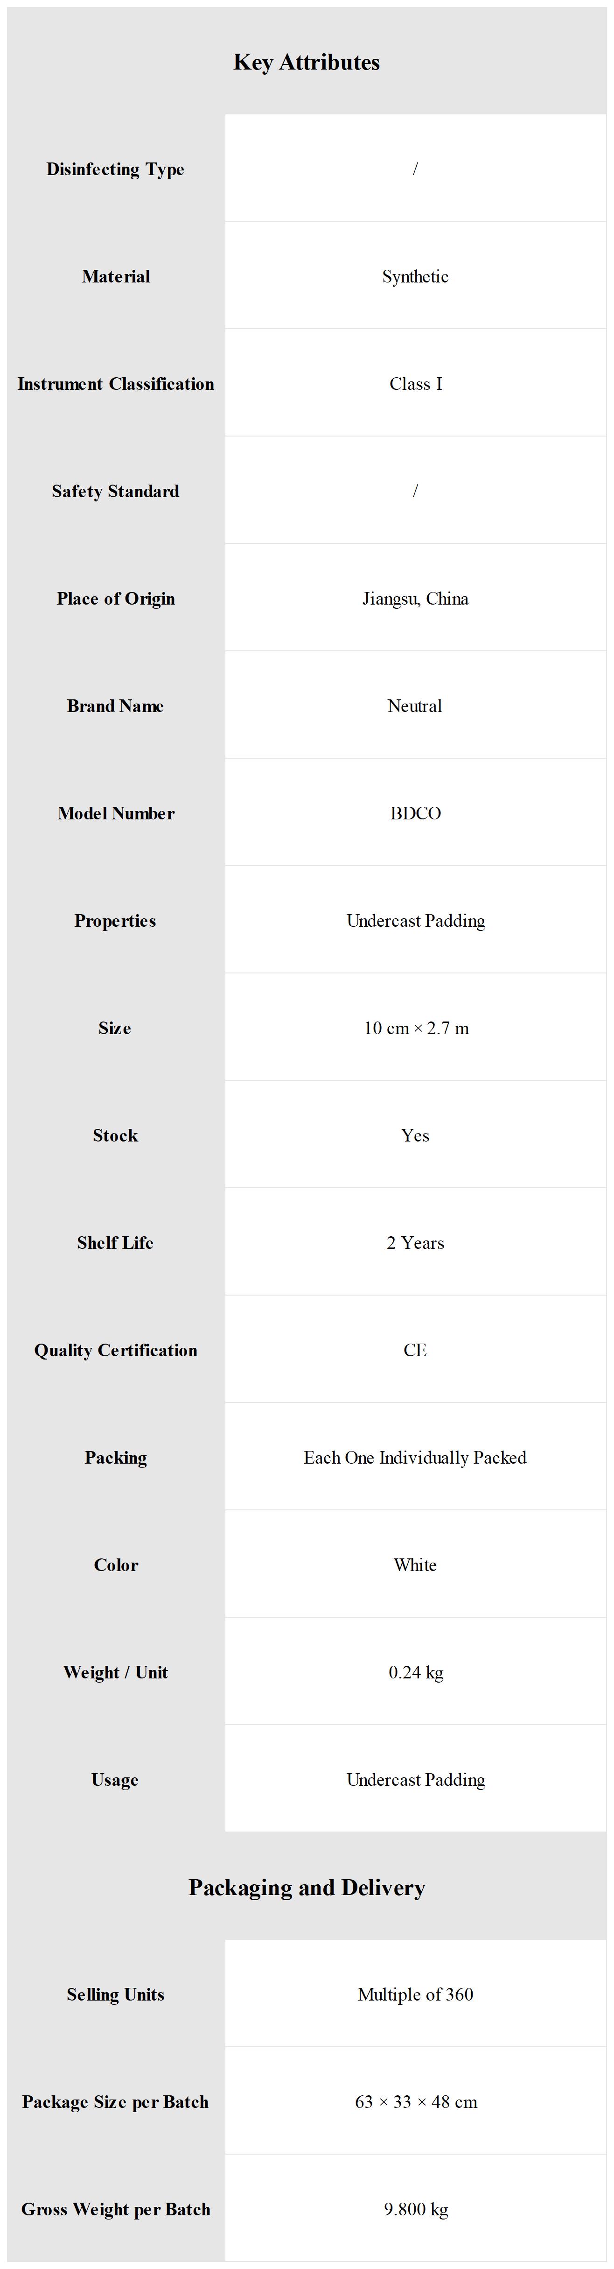Click the Key Attributes heading

click(306, 63)
